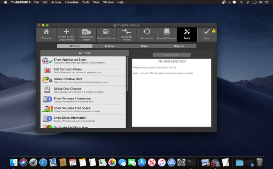Select the Reports filter tab
Viewport: 273px width, 169px height.
coord(179,46)
